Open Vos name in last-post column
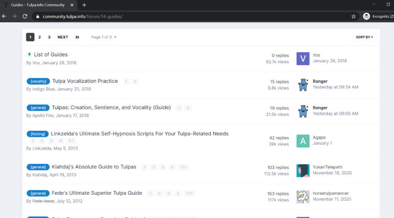Viewport: 394px width, 218px height. pyautogui.click(x=316, y=55)
